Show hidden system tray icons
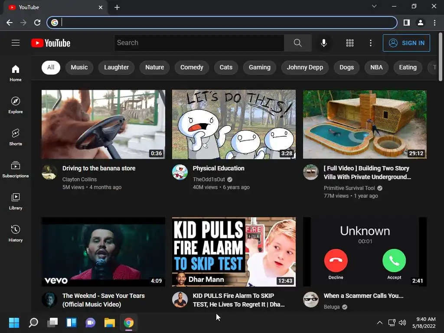 (x=380, y=323)
